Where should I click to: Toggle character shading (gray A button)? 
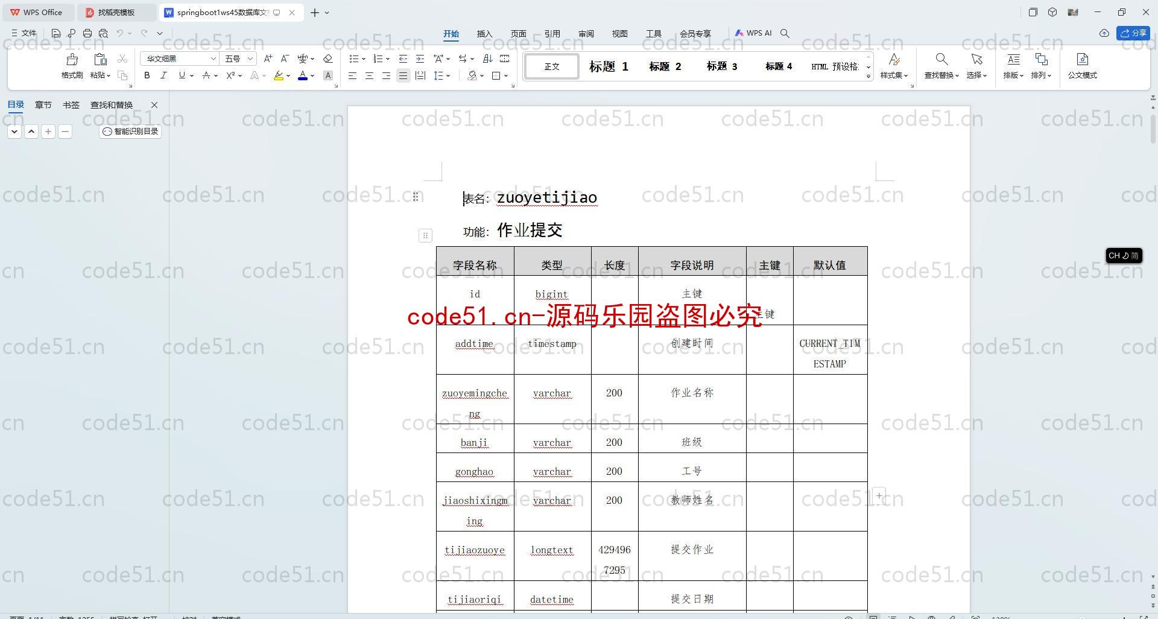(328, 75)
